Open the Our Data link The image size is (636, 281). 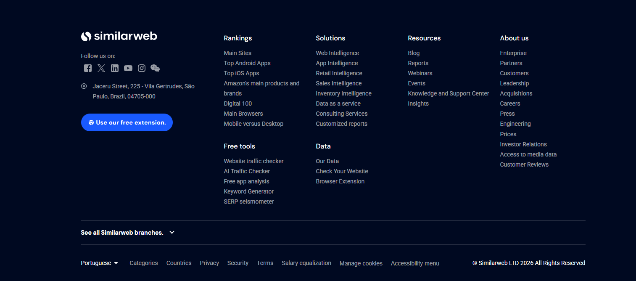click(x=327, y=161)
